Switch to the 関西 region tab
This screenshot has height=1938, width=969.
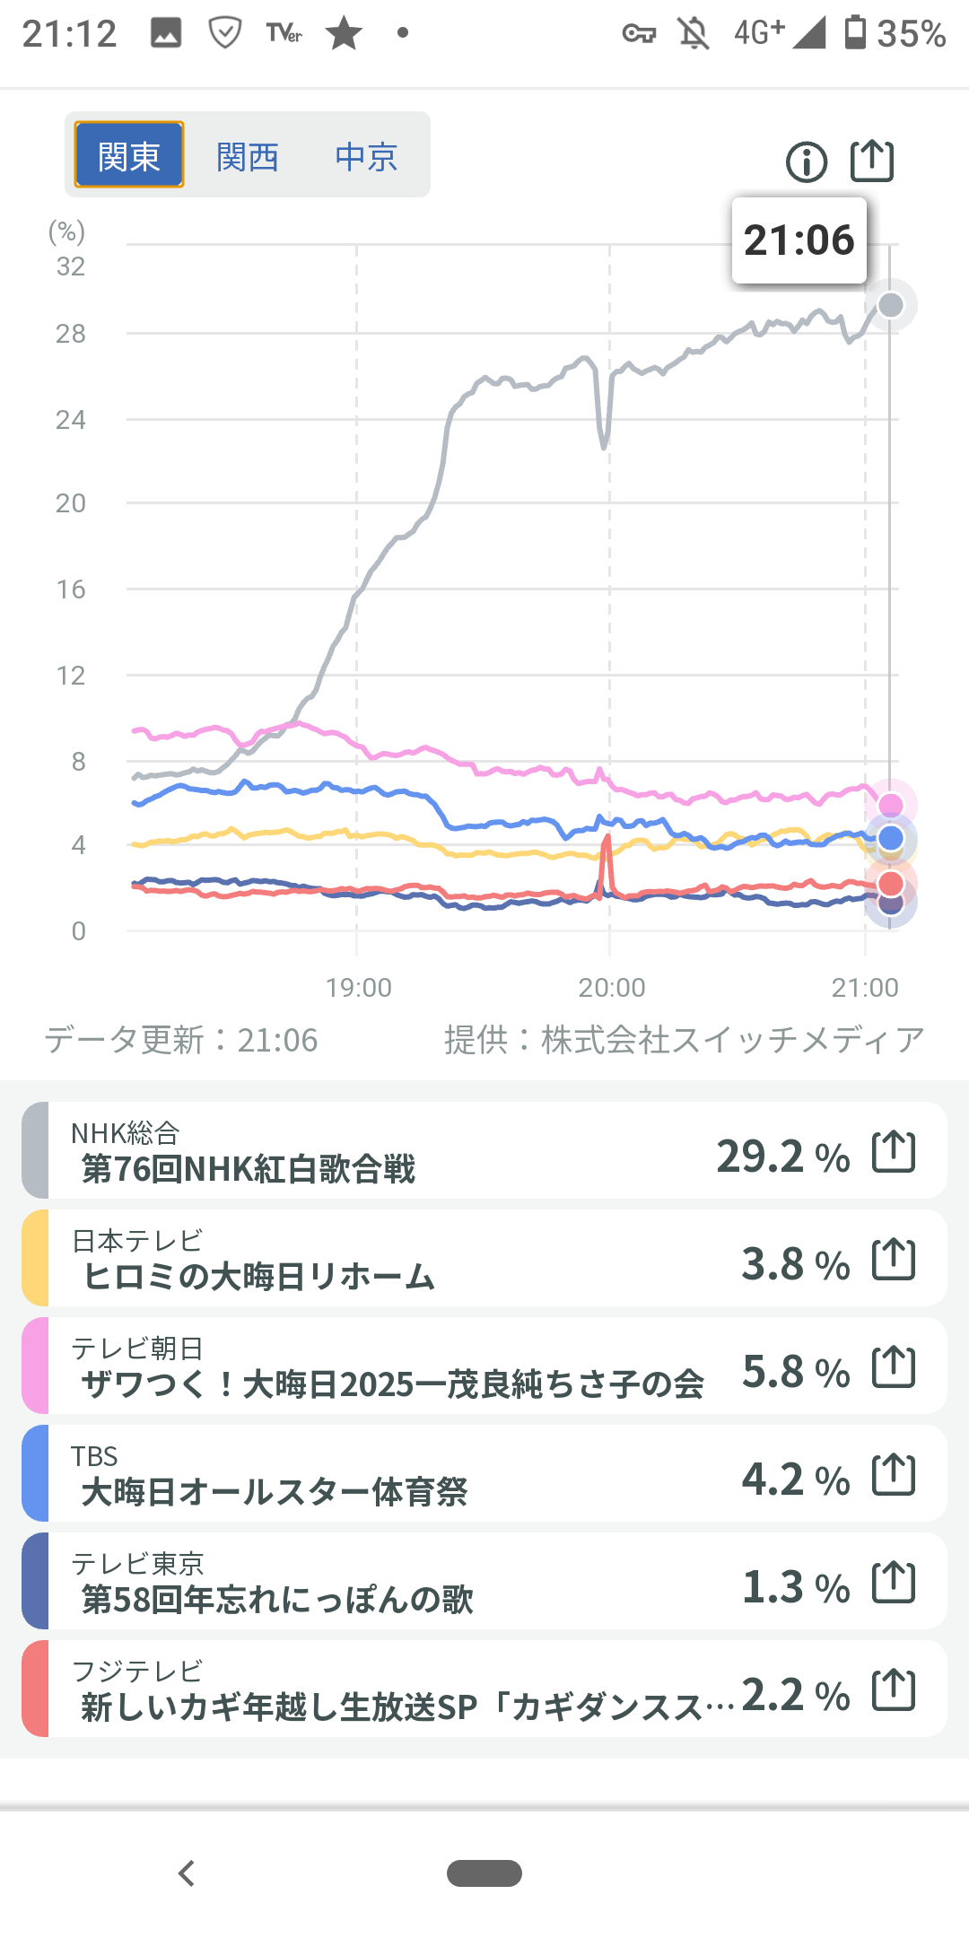pos(248,157)
